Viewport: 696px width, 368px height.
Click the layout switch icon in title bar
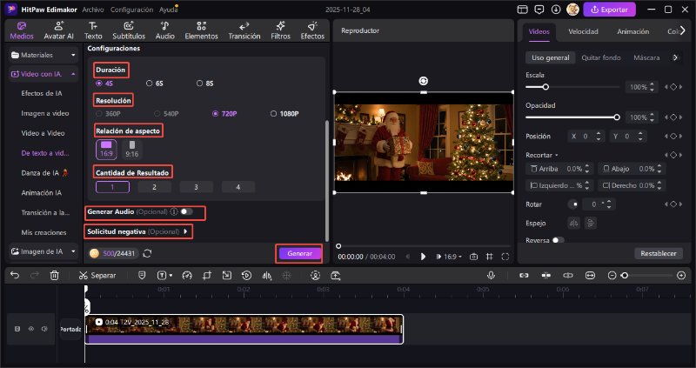(x=523, y=10)
